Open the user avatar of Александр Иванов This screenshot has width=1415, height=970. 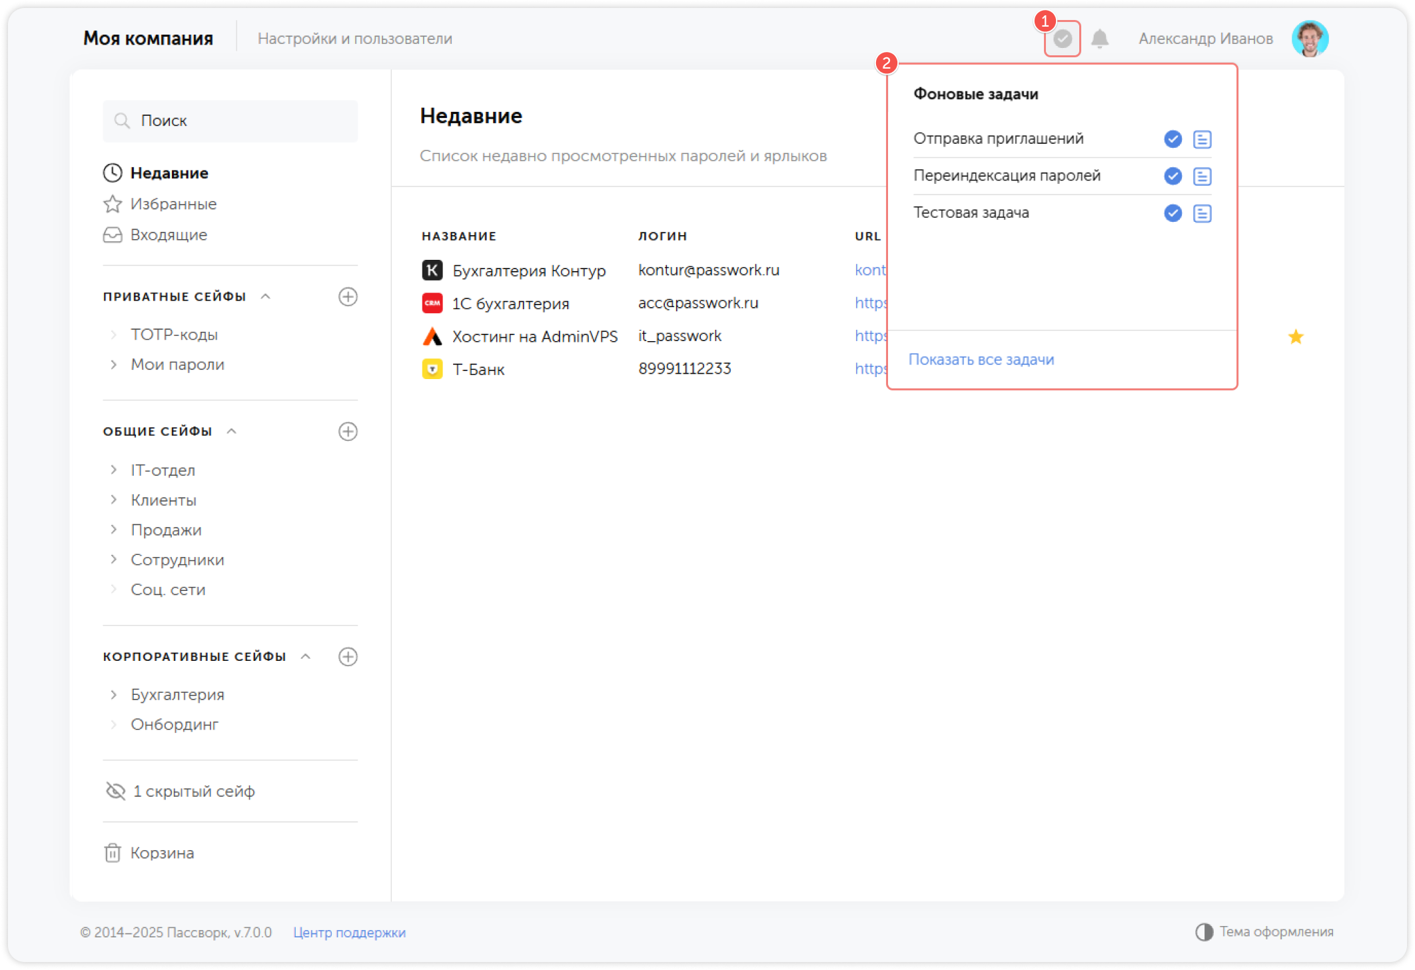tap(1310, 39)
